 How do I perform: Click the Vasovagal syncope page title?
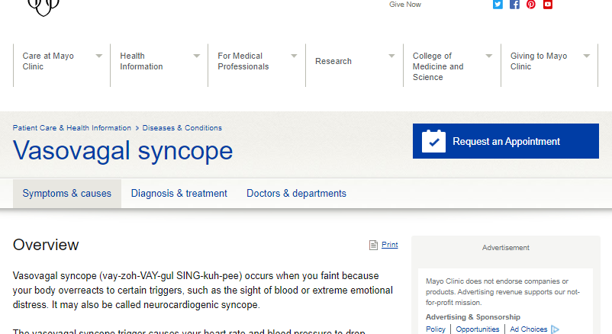coord(123,151)
